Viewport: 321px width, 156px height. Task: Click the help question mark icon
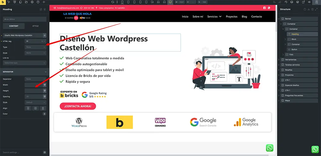coord(38,2)
